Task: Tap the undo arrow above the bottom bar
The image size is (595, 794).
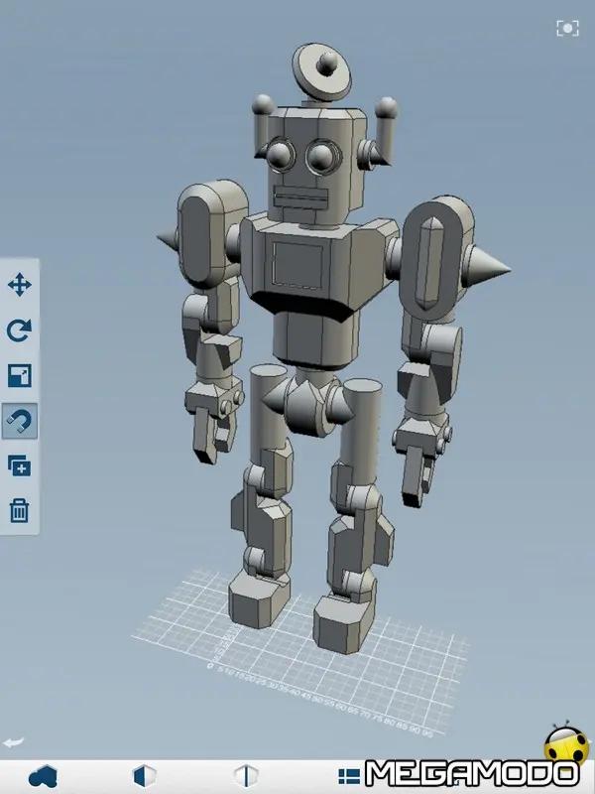Action: [x=14, y=742]
